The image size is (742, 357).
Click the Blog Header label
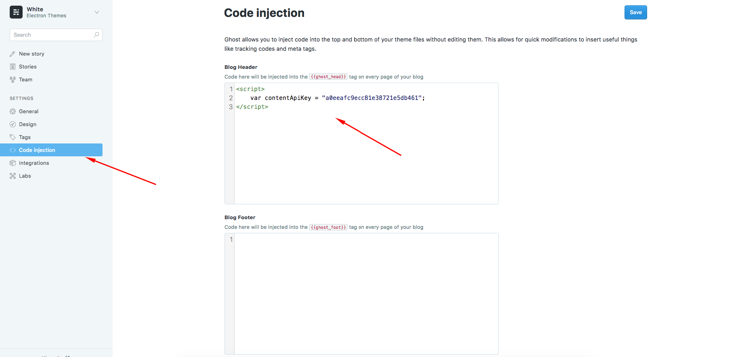[x=241, y=67]
